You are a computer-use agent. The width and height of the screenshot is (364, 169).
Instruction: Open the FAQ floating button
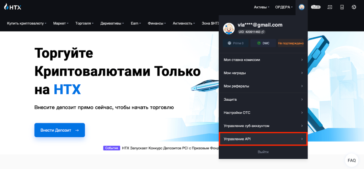[x=351, y=160]
